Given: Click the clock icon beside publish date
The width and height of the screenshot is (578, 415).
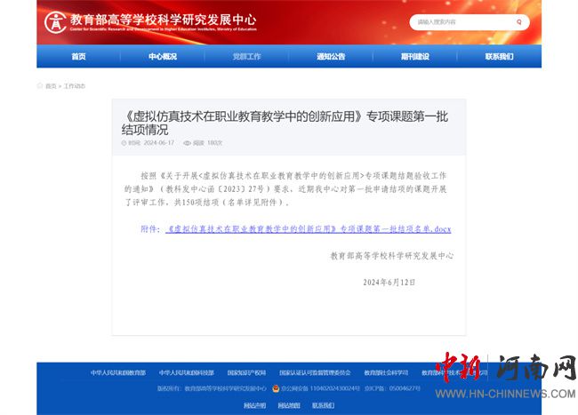Looking at the screenshot, I should point(124,142).
